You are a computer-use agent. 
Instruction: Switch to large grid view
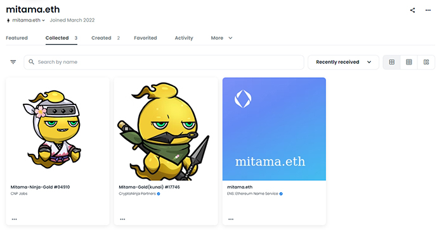[x=391, y=62]
